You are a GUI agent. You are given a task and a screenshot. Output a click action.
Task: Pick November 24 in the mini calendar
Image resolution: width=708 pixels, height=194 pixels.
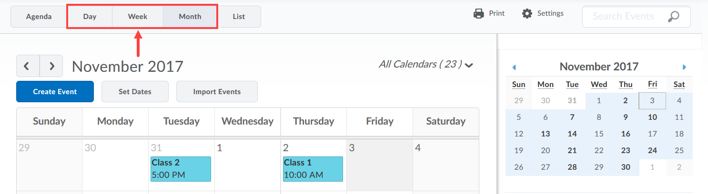click(652, 150)
